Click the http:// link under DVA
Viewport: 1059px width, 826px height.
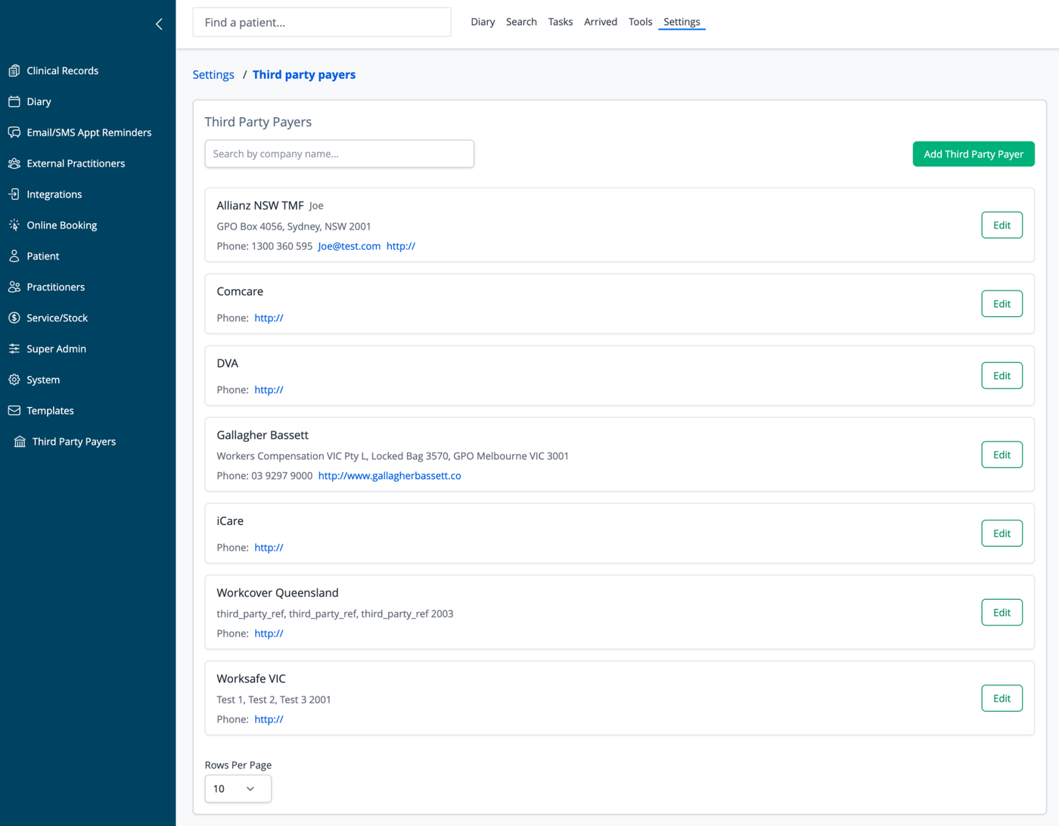tap(269, 390)
